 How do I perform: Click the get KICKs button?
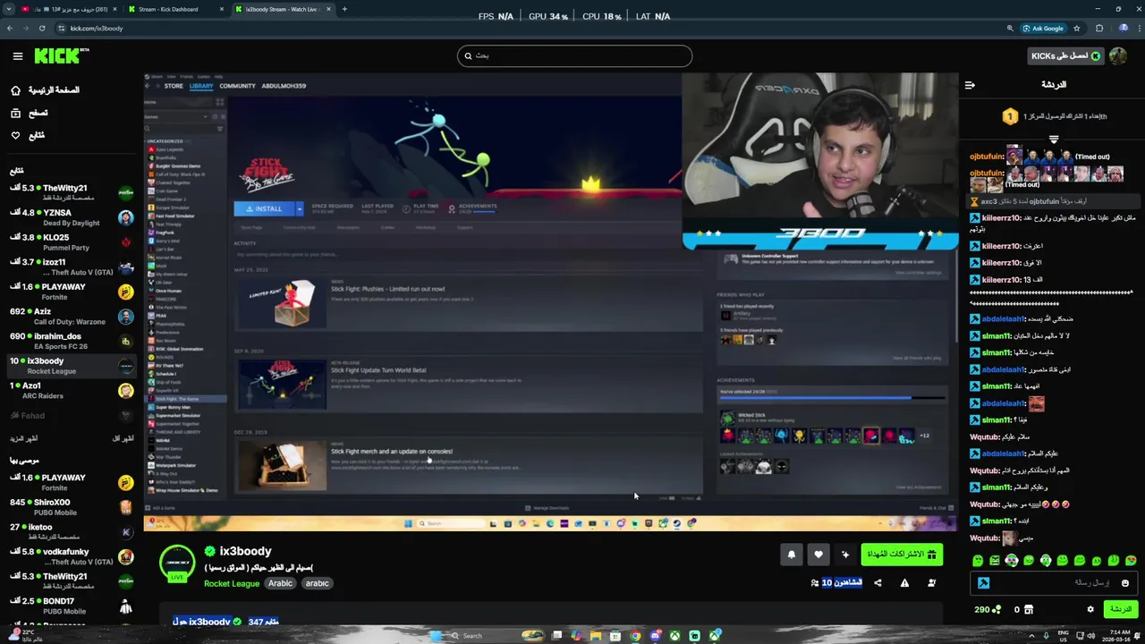click(x=1065, y=55)
